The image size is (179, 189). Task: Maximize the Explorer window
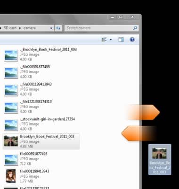(121, 17)
